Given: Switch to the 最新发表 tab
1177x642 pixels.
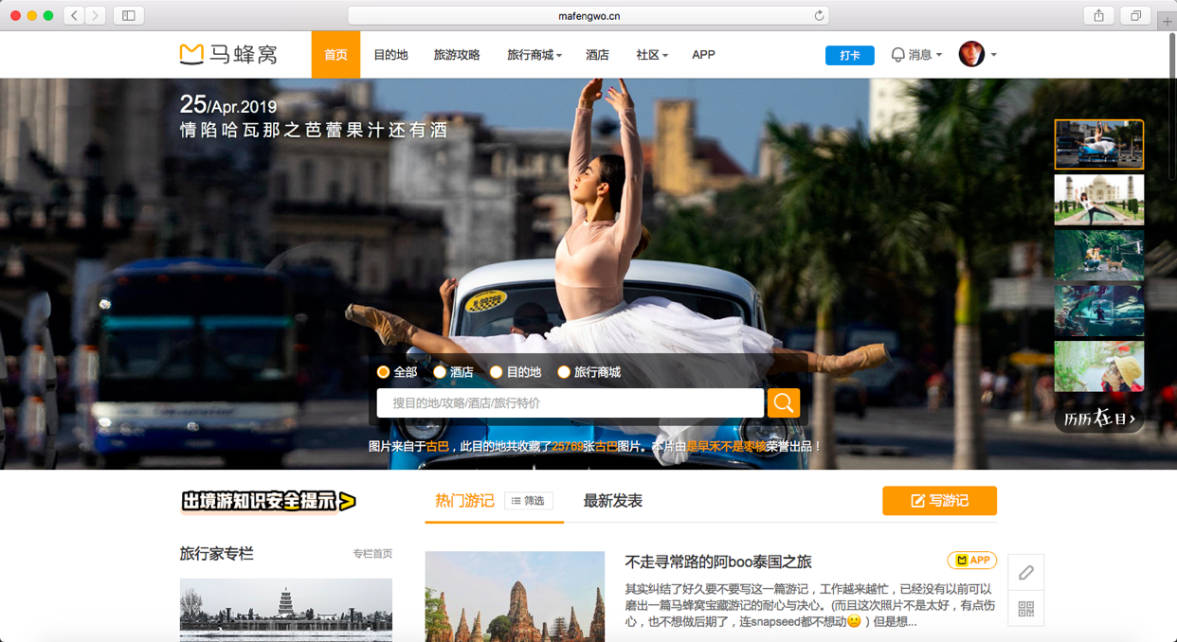Looking at the screenshot, I should (x=612, y=501).
